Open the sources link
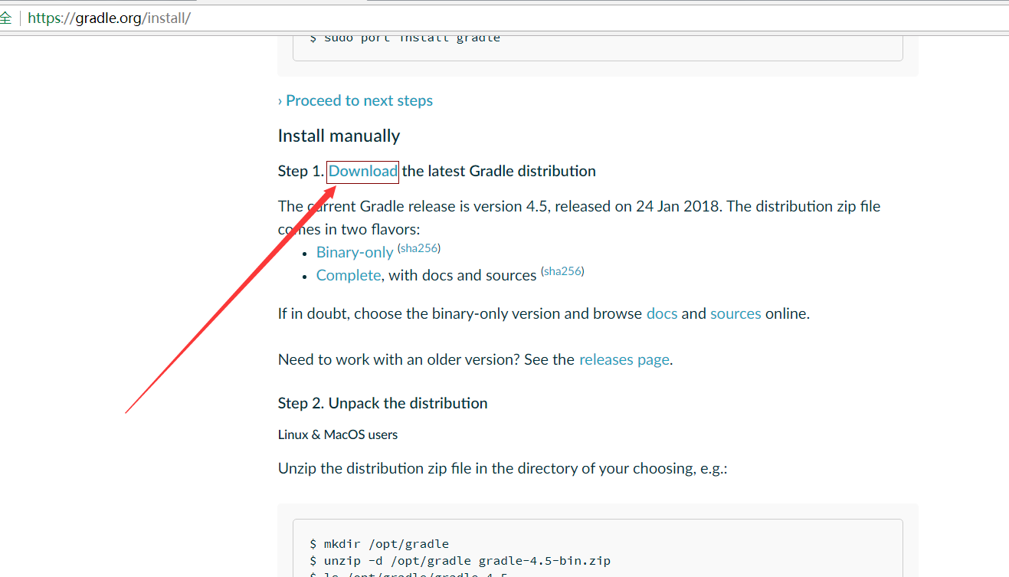The image size is (1009, 577). pyautogui.click(x=735, y=313)
